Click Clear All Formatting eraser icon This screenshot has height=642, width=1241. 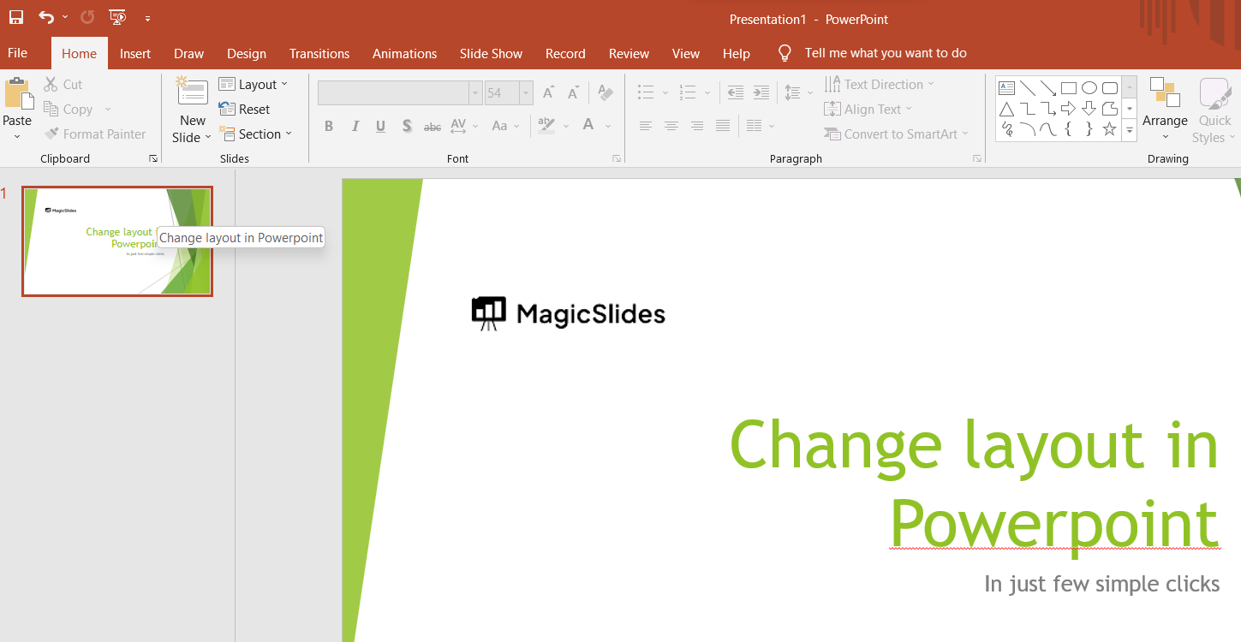(x=606, y=92)
